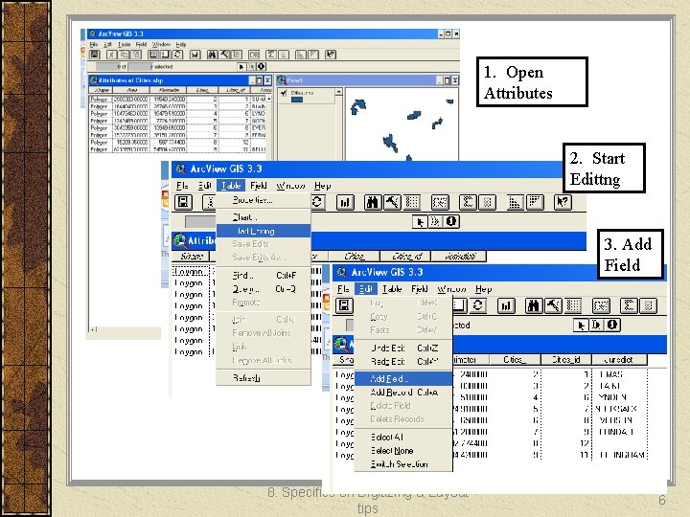Click Calculate icon in window with Table menu open
The image size is (690, 517).
click(487, 202)
